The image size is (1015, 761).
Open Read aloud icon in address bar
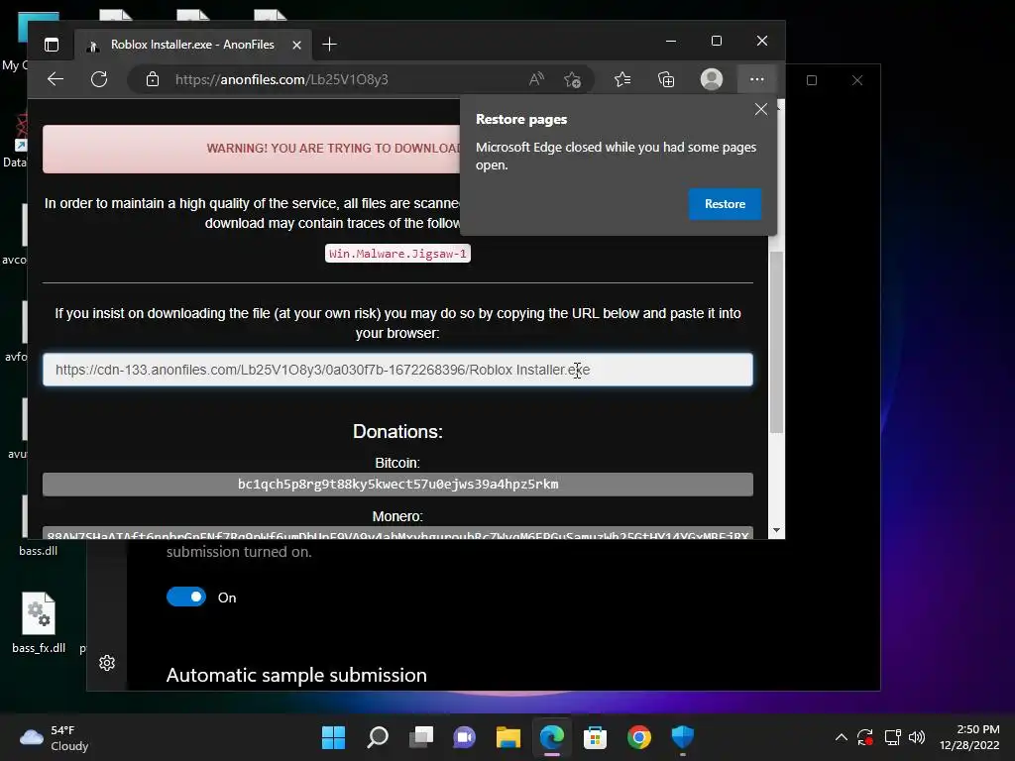tap(536, 79)
